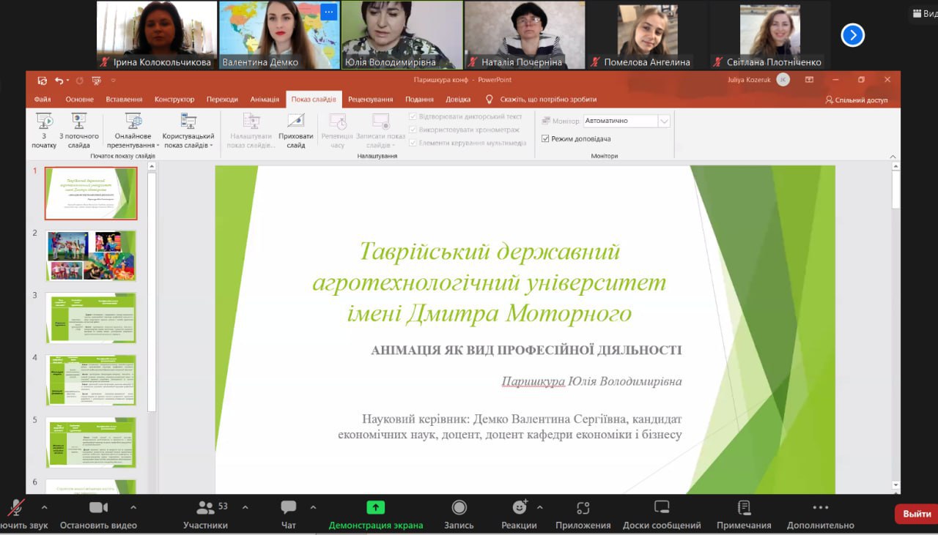The height and width of the screenshot is (535, 938).
Task: Save the presentation from Quick Access Toolbar
Action: pyautogui.click(x=43, y=81)
